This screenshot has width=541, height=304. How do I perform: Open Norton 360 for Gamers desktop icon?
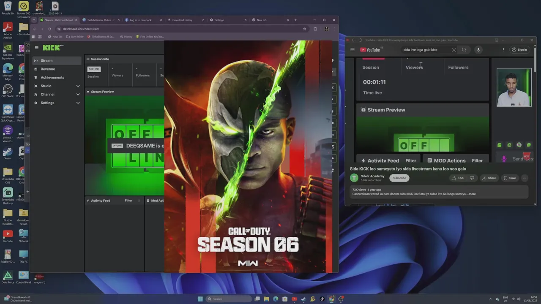click(24, 9)
